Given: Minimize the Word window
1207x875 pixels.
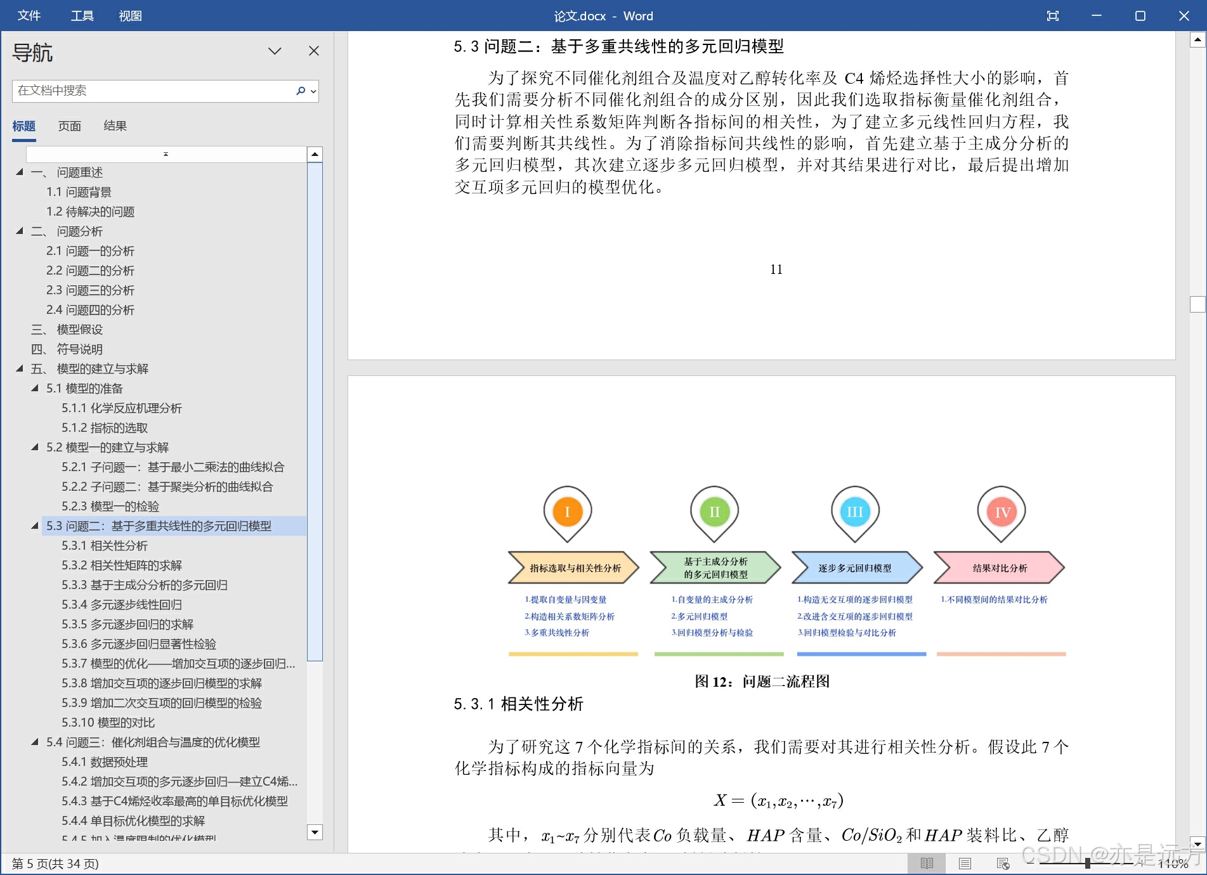Looking at the screenshot, I should coord(1096,16).
